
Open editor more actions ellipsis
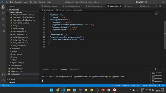pyautogui.click(x=163, y=6)
